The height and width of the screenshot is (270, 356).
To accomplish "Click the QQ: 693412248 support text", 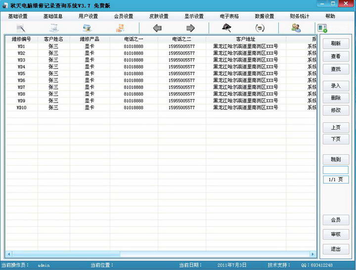I will click(317, 265).
